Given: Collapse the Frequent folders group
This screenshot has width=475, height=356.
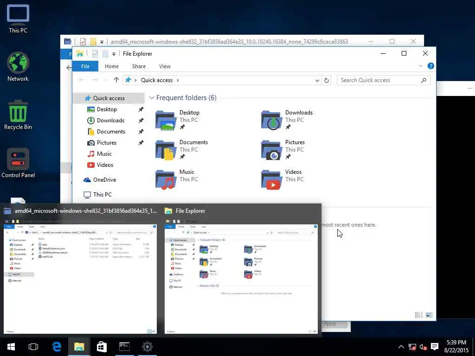Looking at the screenshot, I should (152, 98).
